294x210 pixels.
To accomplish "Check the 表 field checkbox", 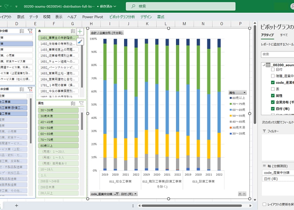I will click(x=273, y=89).
